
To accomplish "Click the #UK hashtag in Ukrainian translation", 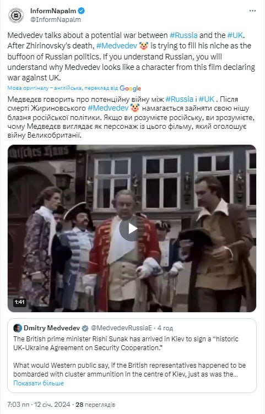I will click(x=207, y=99).
